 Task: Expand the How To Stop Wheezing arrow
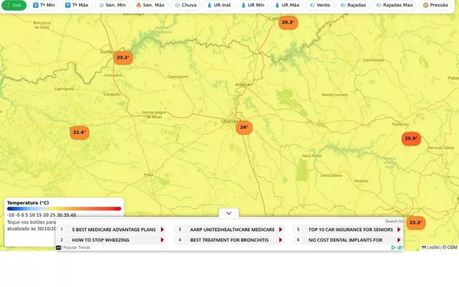(x=162, y=240)
